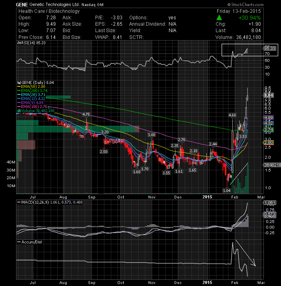Click the Friday 13-Feb-2015 date
The height and width of the screenshot is (286, 281).
click(x=239, y=11)
